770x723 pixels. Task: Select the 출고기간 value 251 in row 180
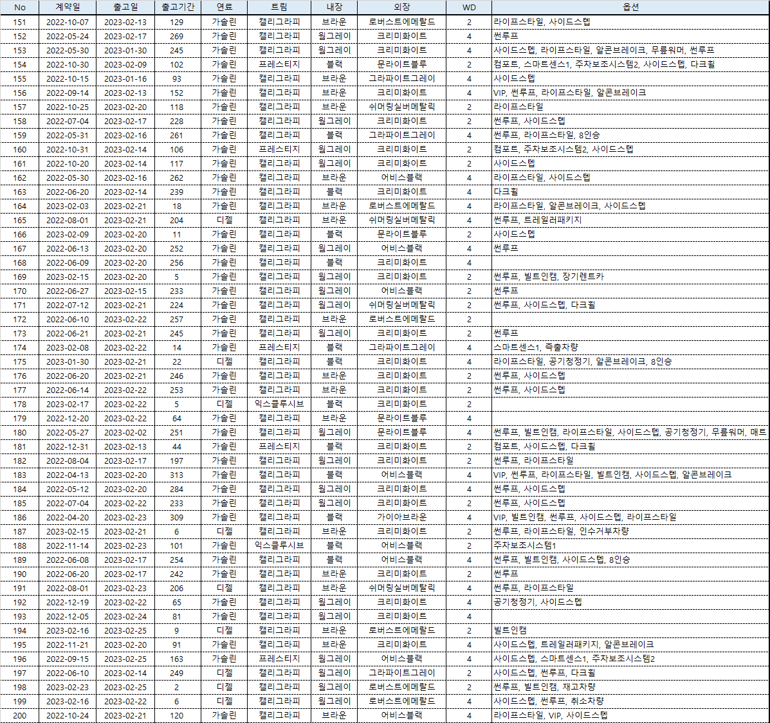(178, 433)
